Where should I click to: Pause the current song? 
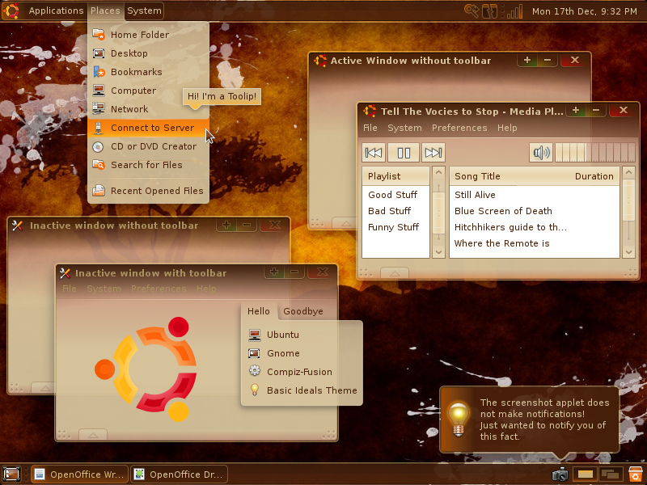(404, 153)
